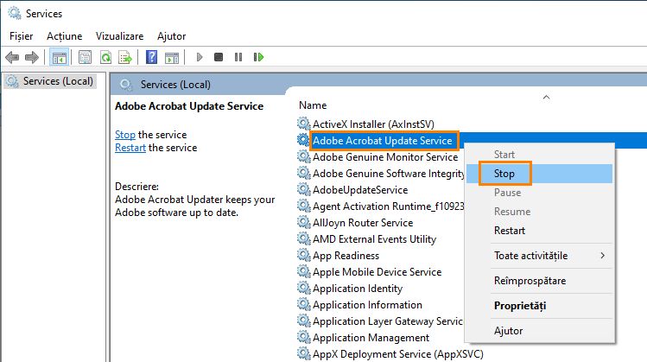Select the App Readiness row
Image resolution: width=647 pixels, height=362 pixels.
click(x=346, y=256)
